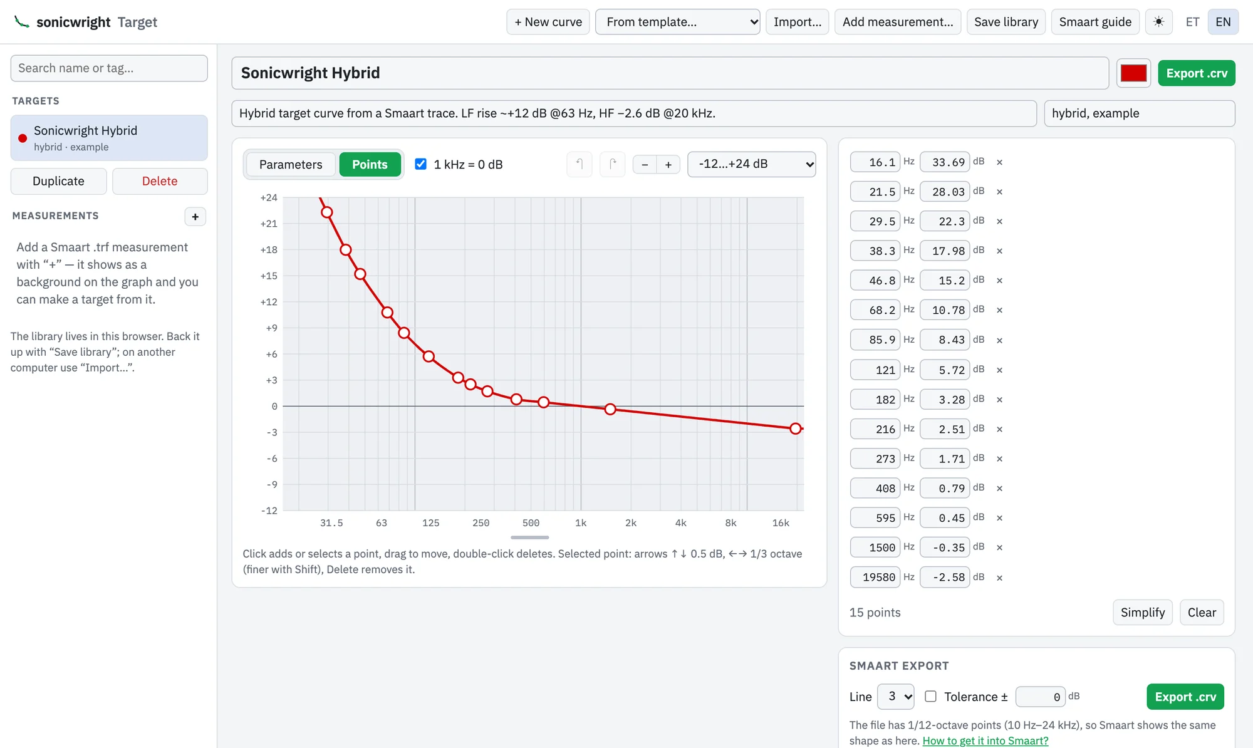The image size is (1253, 748).
Task: Enable the Tolerance ± checkbox
Action: (x=931, y=697)
